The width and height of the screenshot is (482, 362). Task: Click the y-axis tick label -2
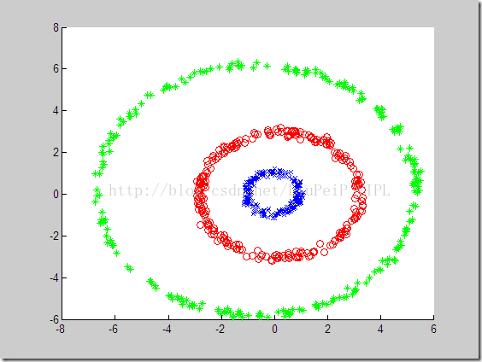[x=54, y=236]
